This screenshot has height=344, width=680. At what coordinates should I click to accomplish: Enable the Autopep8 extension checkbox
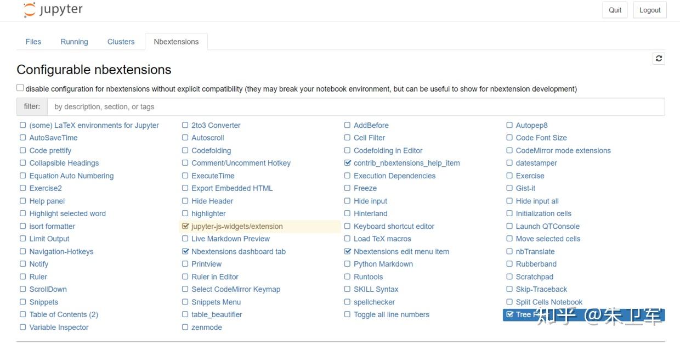point(510,125)
